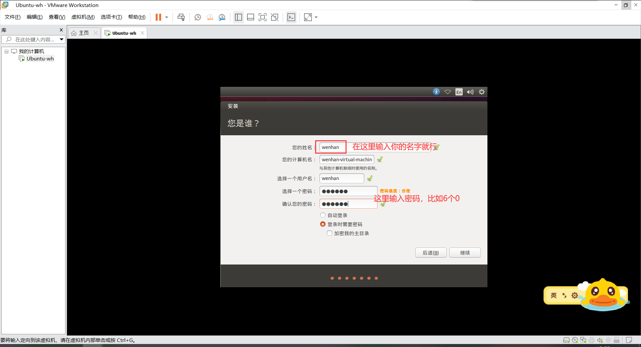Click the VMware Workstation title bar icon
This screenshot has height=347, width=641.
[5, 5]
